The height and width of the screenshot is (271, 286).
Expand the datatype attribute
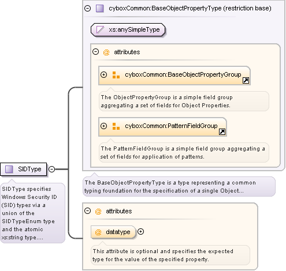click(141, 232)
